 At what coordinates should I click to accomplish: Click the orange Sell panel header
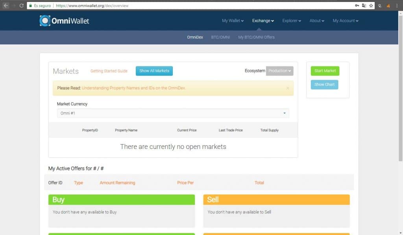(276, 200)
